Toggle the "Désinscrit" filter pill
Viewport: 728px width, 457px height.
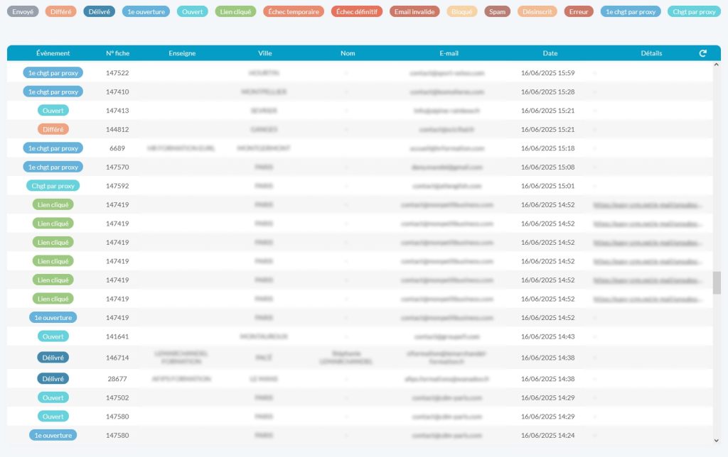pyautogui.click(x=535, y=11)
